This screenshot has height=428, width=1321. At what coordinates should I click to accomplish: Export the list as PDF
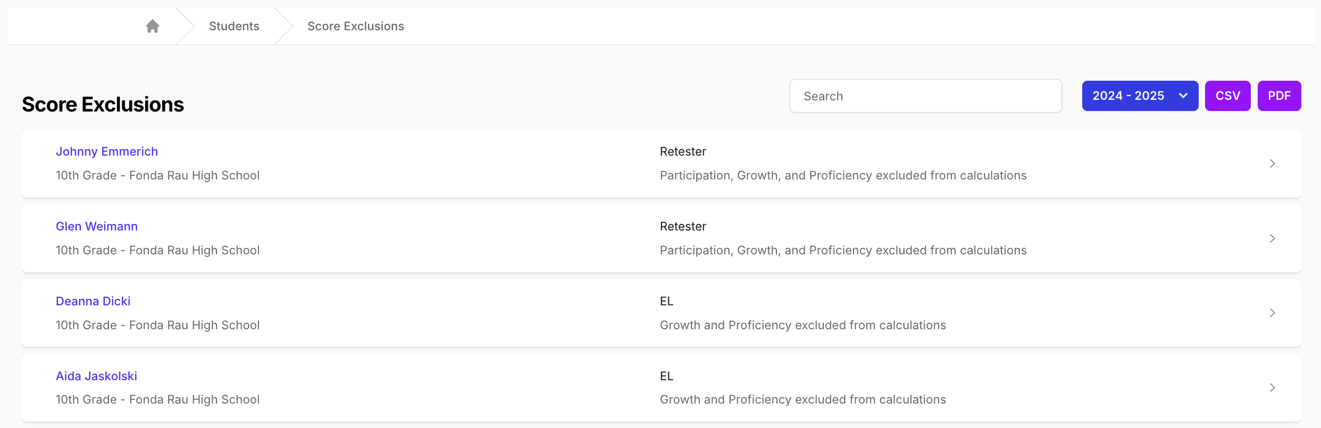tap(1279, 96)
